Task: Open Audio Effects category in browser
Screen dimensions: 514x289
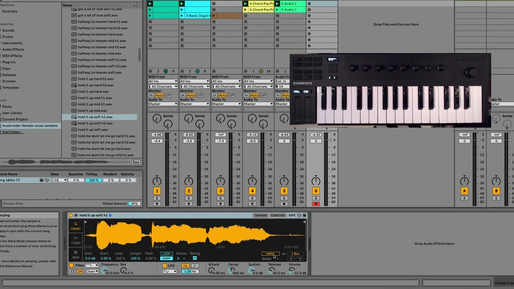Action: 13,49
